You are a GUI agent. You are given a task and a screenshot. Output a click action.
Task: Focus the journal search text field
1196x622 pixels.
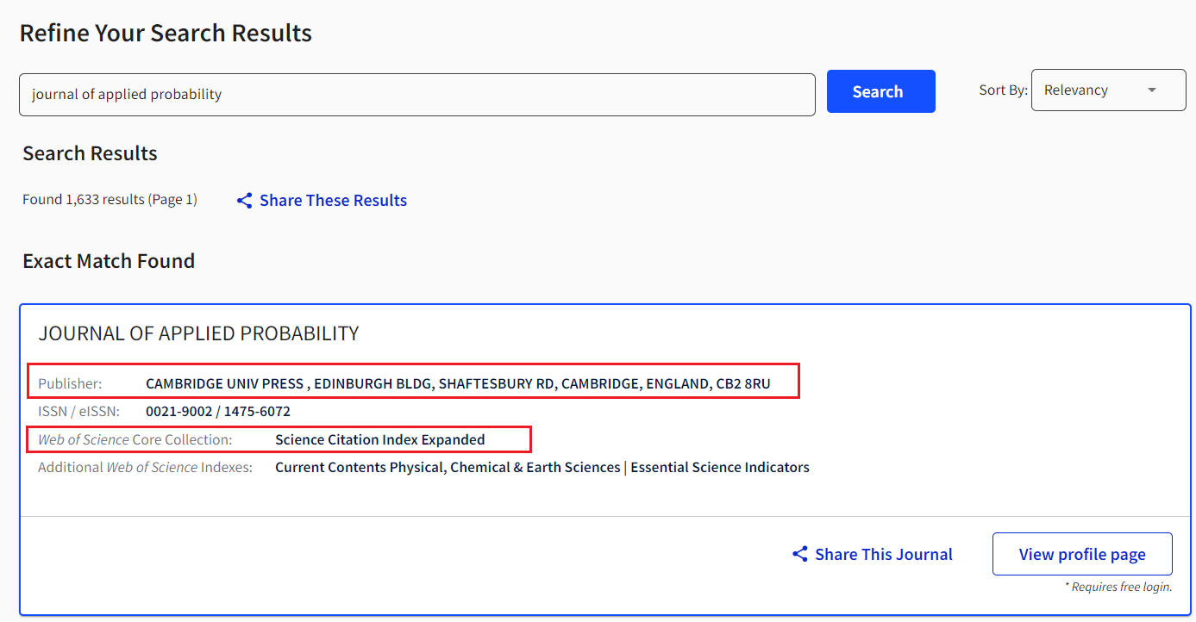(416, 95)
